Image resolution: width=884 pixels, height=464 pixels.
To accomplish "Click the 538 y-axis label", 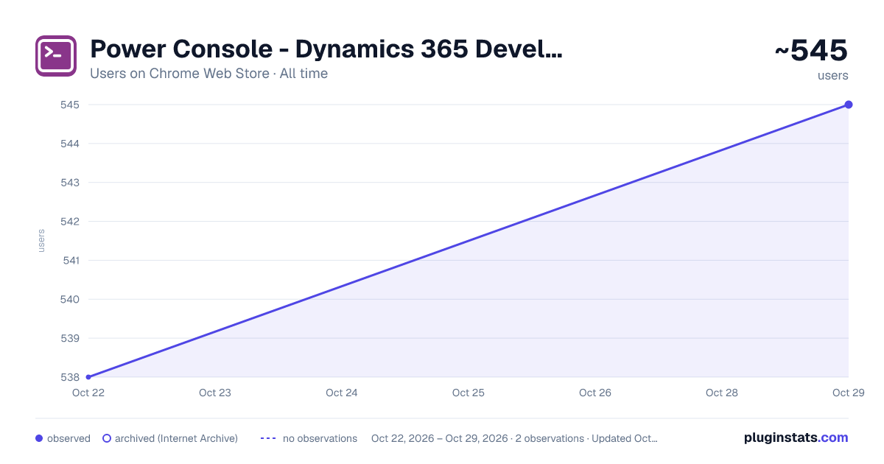I will click(70, 377).
